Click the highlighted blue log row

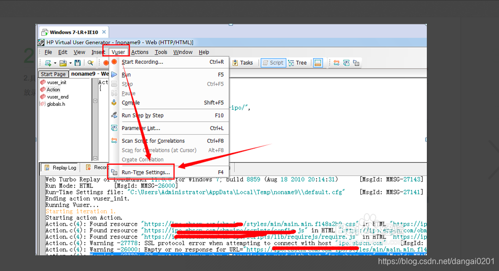258,254
